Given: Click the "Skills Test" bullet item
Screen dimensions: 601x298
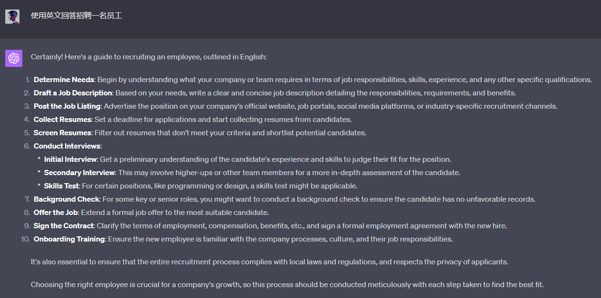Looking at the screenshot, I should point(61,186).
